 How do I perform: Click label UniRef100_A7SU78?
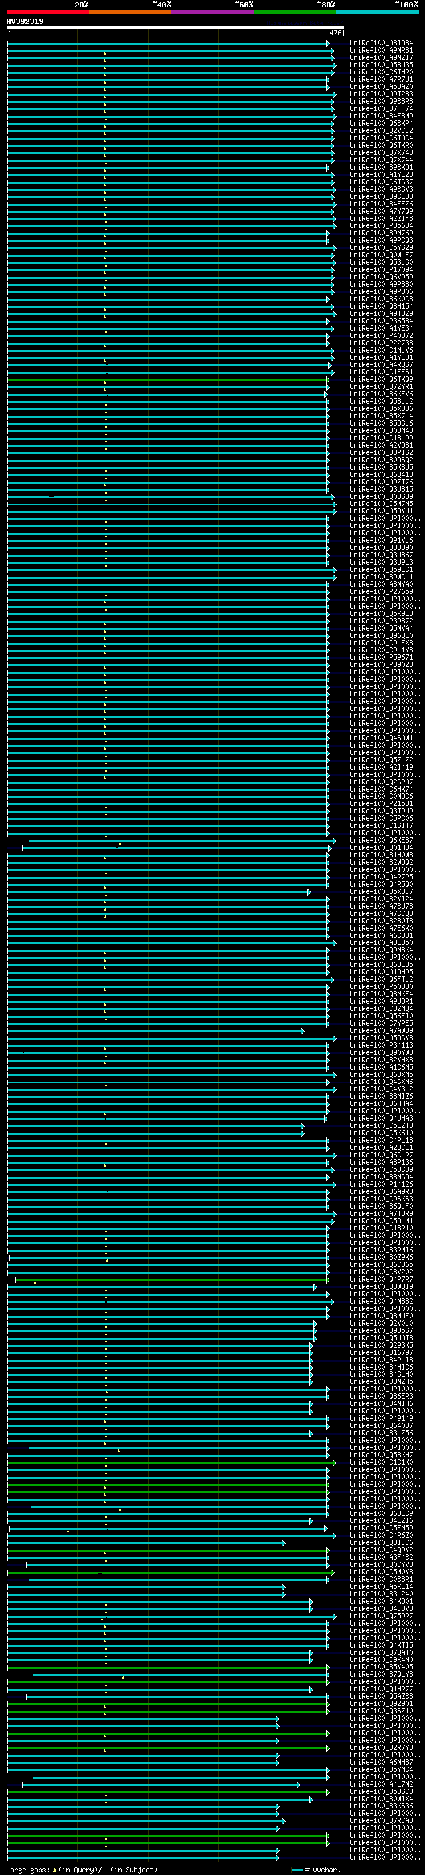click(x=381, y=906)
